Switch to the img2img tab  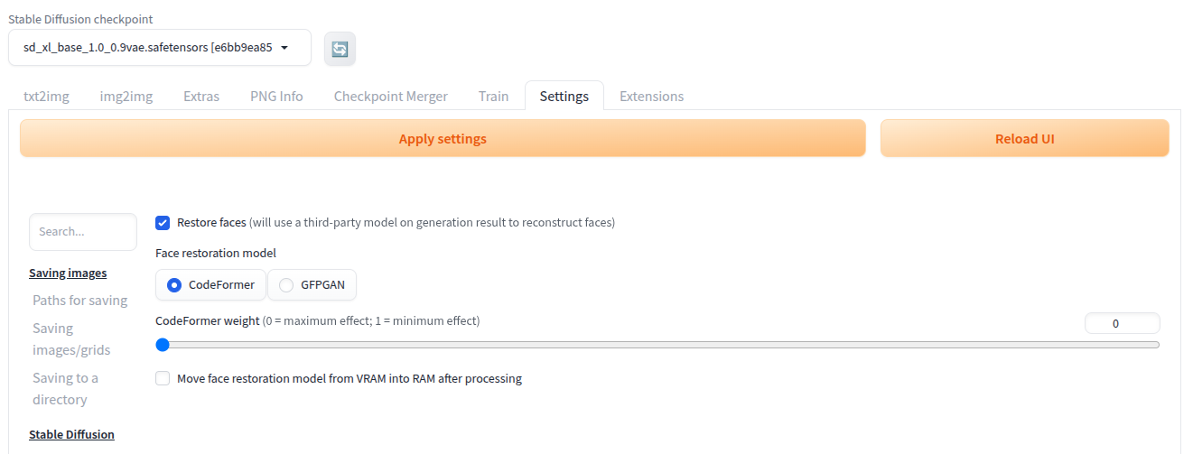(126, 96)
